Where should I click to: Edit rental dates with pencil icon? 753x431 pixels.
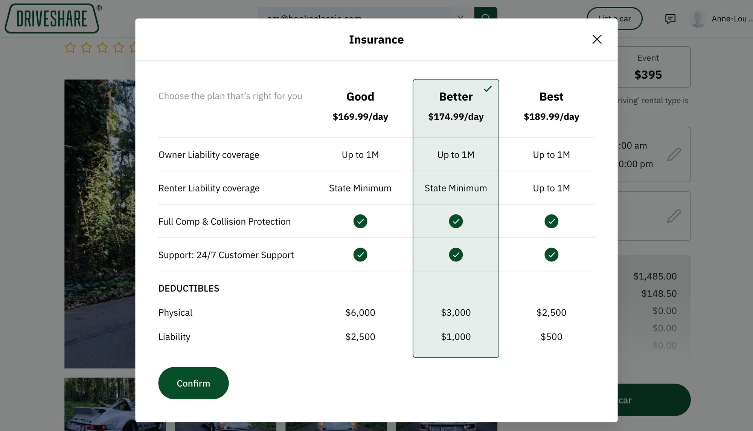coord(674,154)
